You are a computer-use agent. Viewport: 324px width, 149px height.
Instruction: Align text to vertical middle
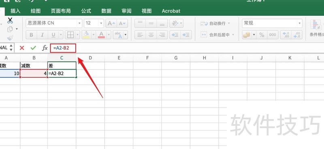[151, 23]
